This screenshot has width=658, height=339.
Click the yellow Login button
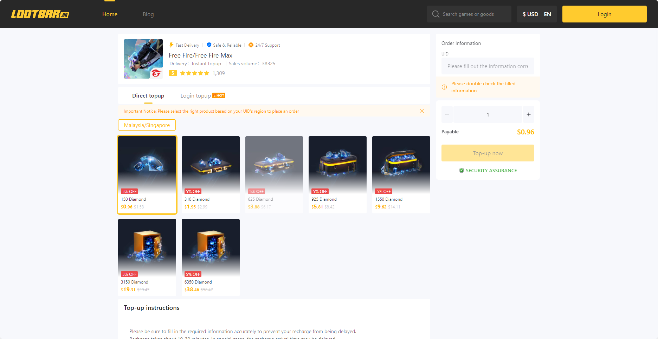point(604,14)
